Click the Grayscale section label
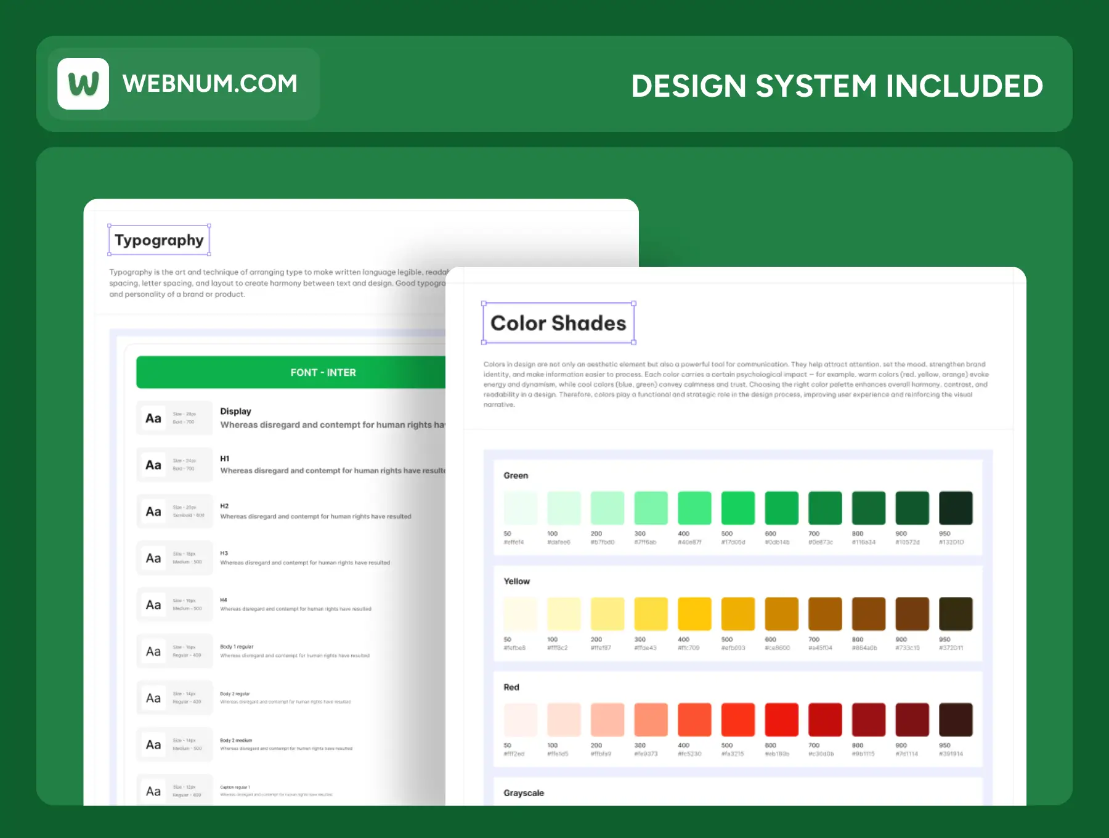Viewport: 1109px width, 838px height. [524, 793]
